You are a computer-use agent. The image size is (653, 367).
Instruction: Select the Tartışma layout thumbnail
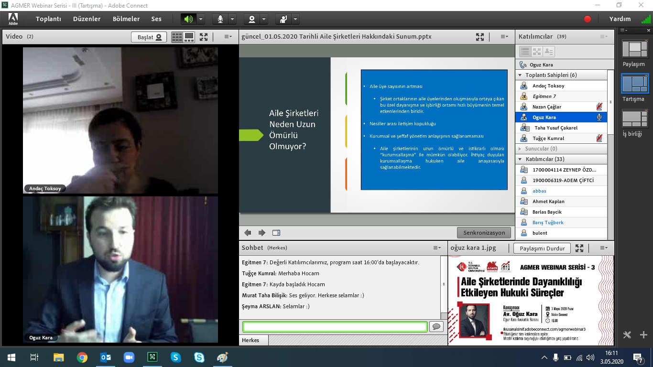click(634, 84)
